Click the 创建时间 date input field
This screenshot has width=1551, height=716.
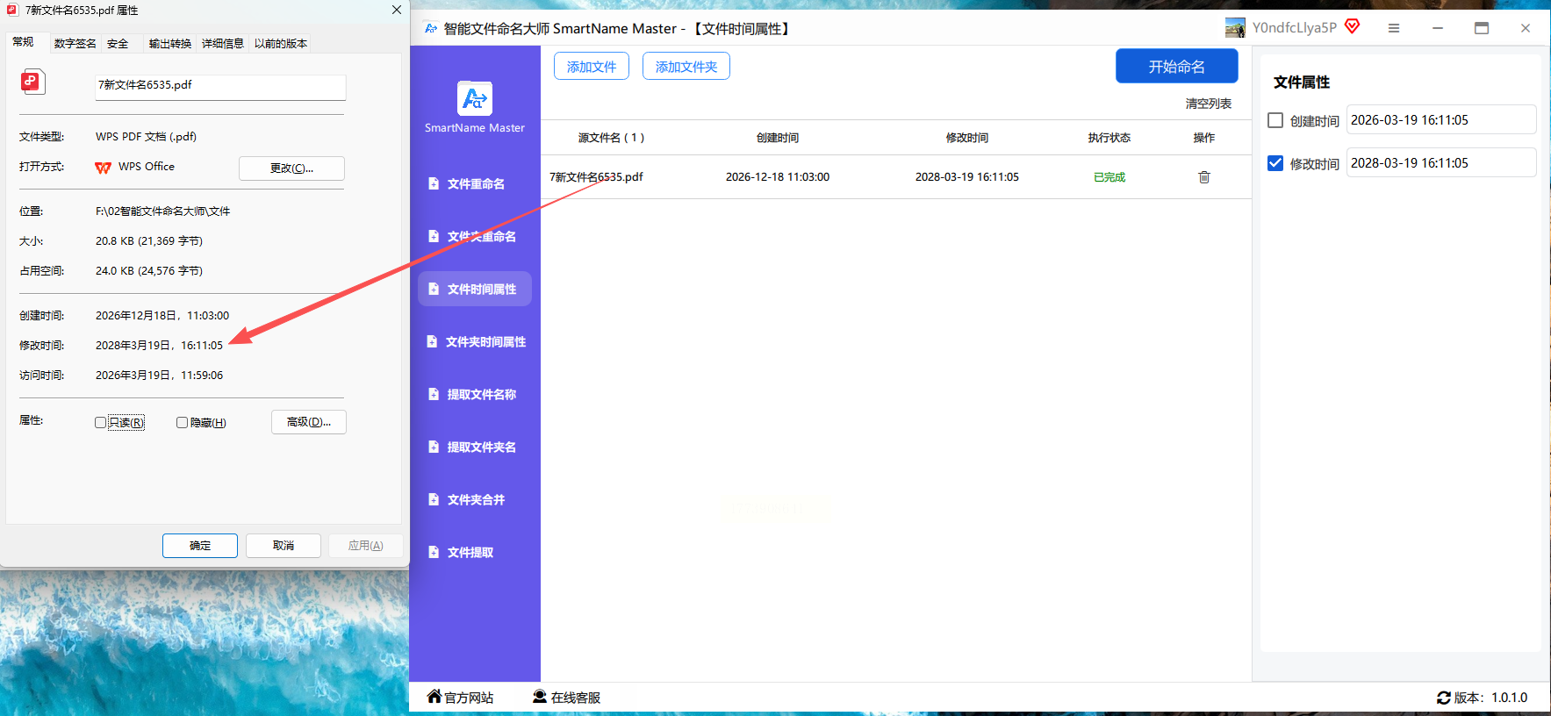click(x=1441, y=120)
